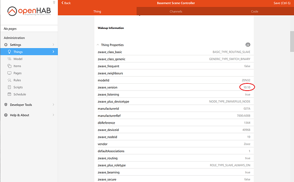The width and height of the screenshot is (294, 182).
Task: Select the zwave_secure property row
Action: 174,179
